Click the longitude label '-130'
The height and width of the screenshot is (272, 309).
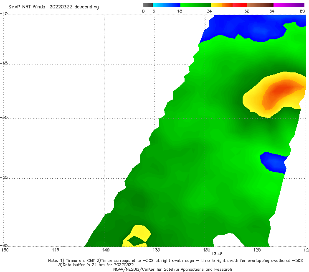[x=205, y=250]
